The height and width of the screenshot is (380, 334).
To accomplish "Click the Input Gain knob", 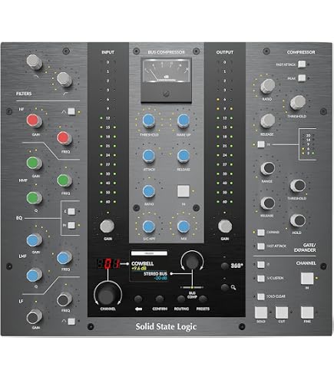I will tap(107, 226).
